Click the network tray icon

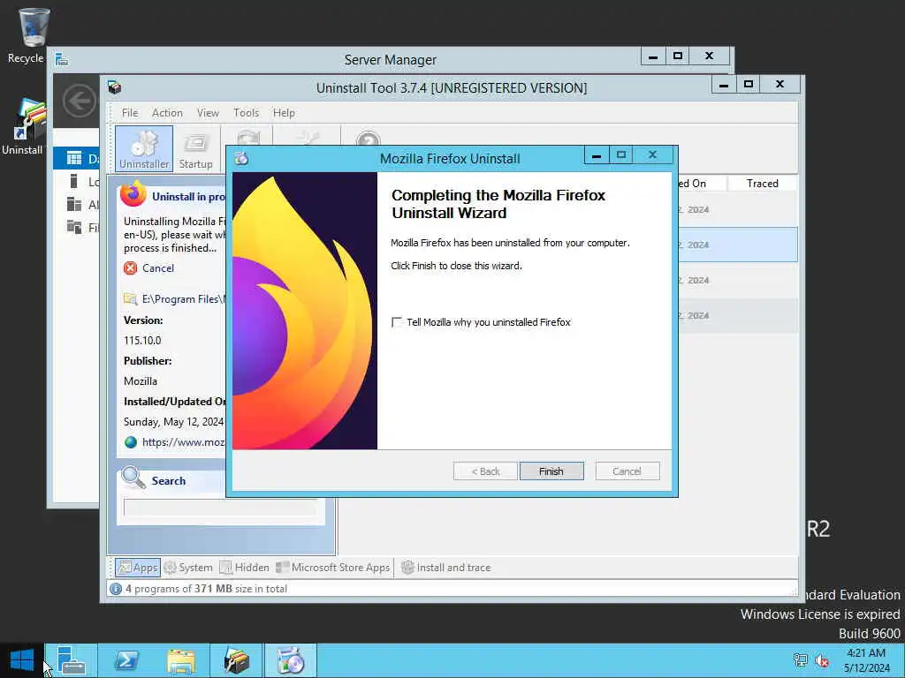[800, 660]
